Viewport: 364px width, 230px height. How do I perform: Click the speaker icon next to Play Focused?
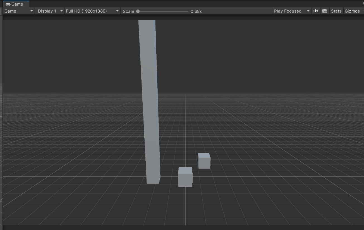tap(316, 11)
